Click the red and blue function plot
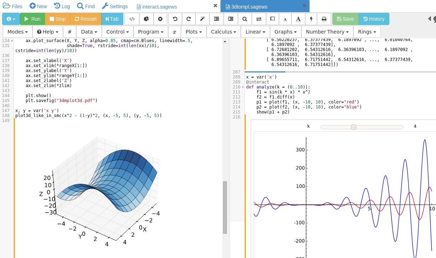This screenshot has width=436, height=258. pos(345,194)
